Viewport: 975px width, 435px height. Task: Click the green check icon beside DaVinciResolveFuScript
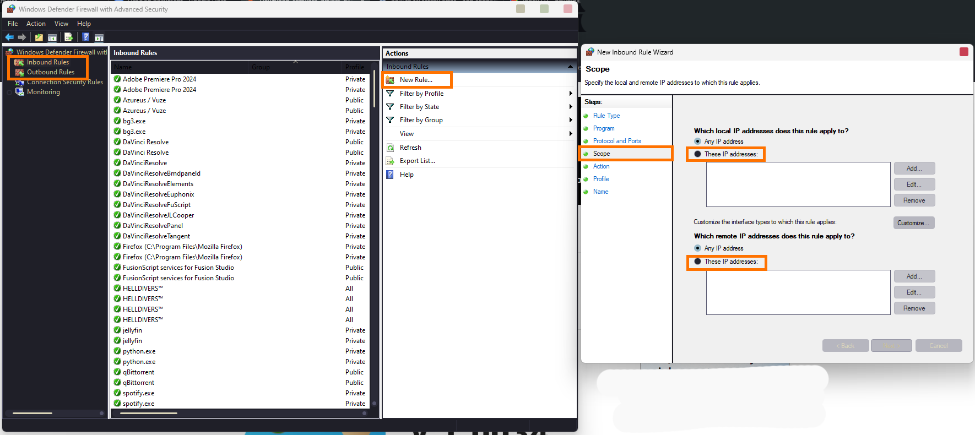[117, 205]
